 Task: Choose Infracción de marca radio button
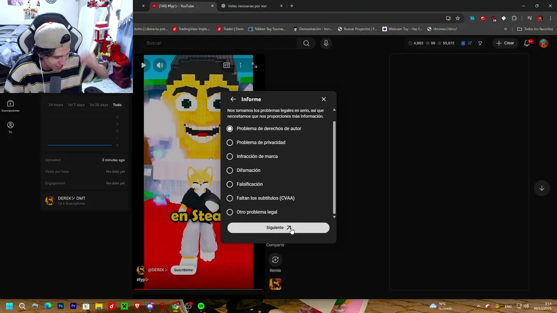[230, 156]
